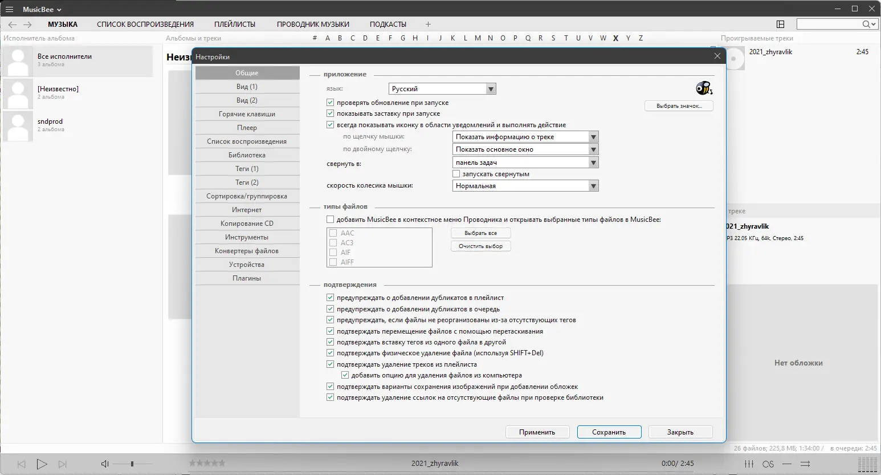This screenshot has height=475, width=881.
Task: Skip to the next track
Action: pyautogui.click(x=63, y=464)
